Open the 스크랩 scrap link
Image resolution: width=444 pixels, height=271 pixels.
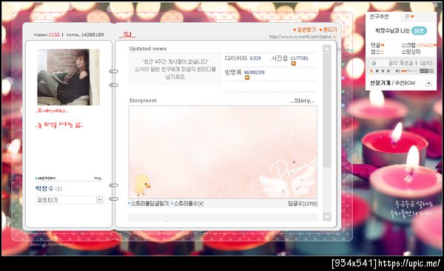click(408, 45)
